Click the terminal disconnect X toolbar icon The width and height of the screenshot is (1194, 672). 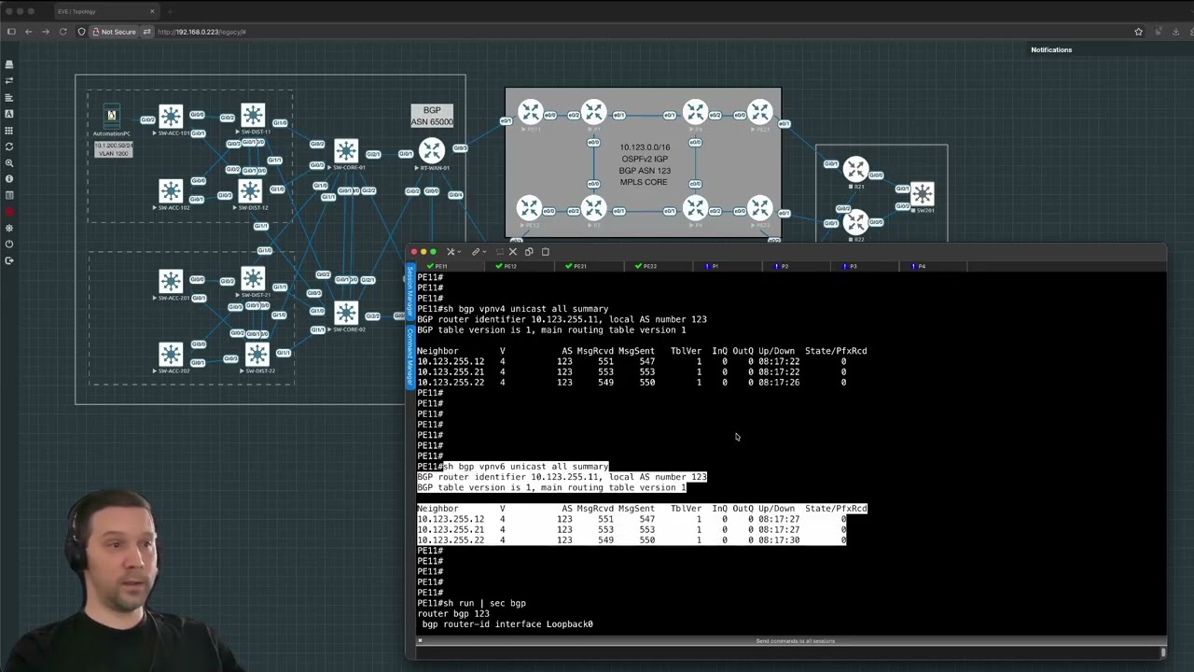point(512,251)
